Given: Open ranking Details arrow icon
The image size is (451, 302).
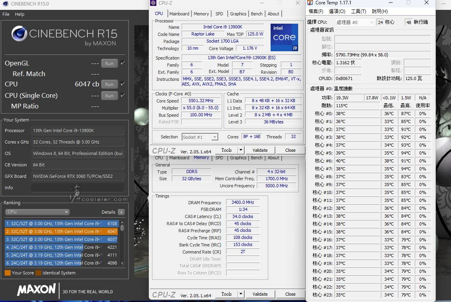Looking at the screenshot, I should (x=121, y=212).
